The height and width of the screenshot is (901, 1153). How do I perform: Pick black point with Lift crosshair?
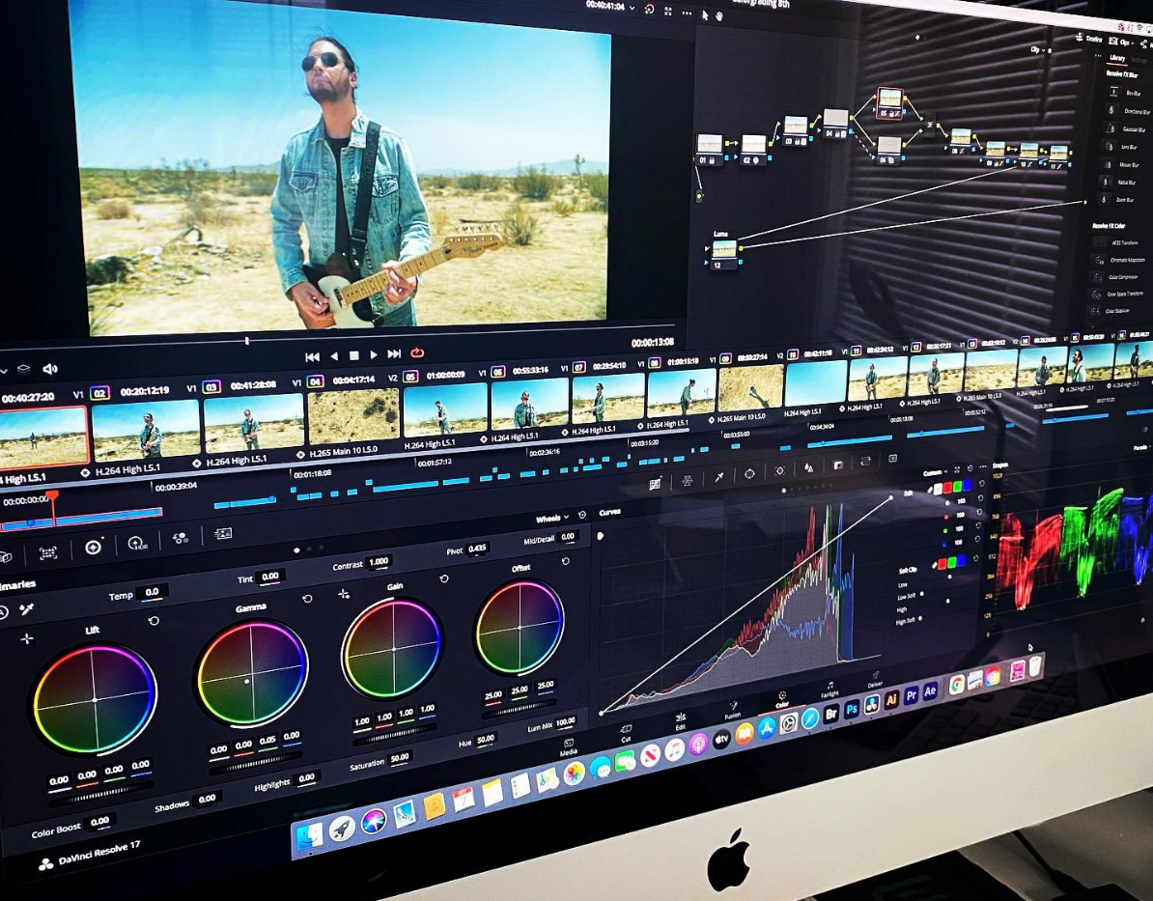(x=26, y=639)
